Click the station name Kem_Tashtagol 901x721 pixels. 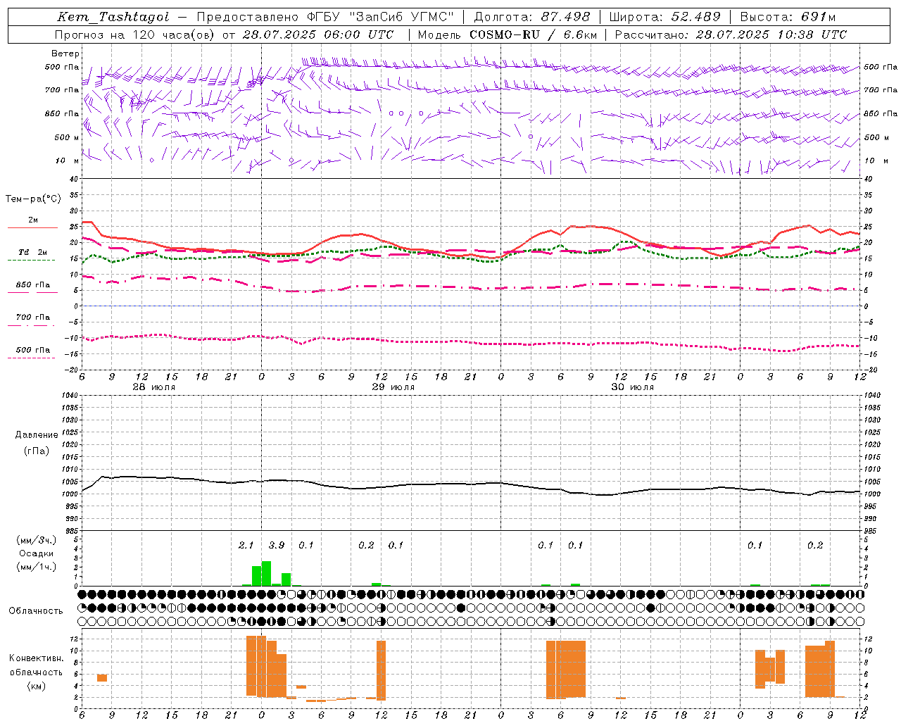point(113,17)
